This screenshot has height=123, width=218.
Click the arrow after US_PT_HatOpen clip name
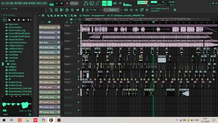pyautogui.click(x=145, y=15)
